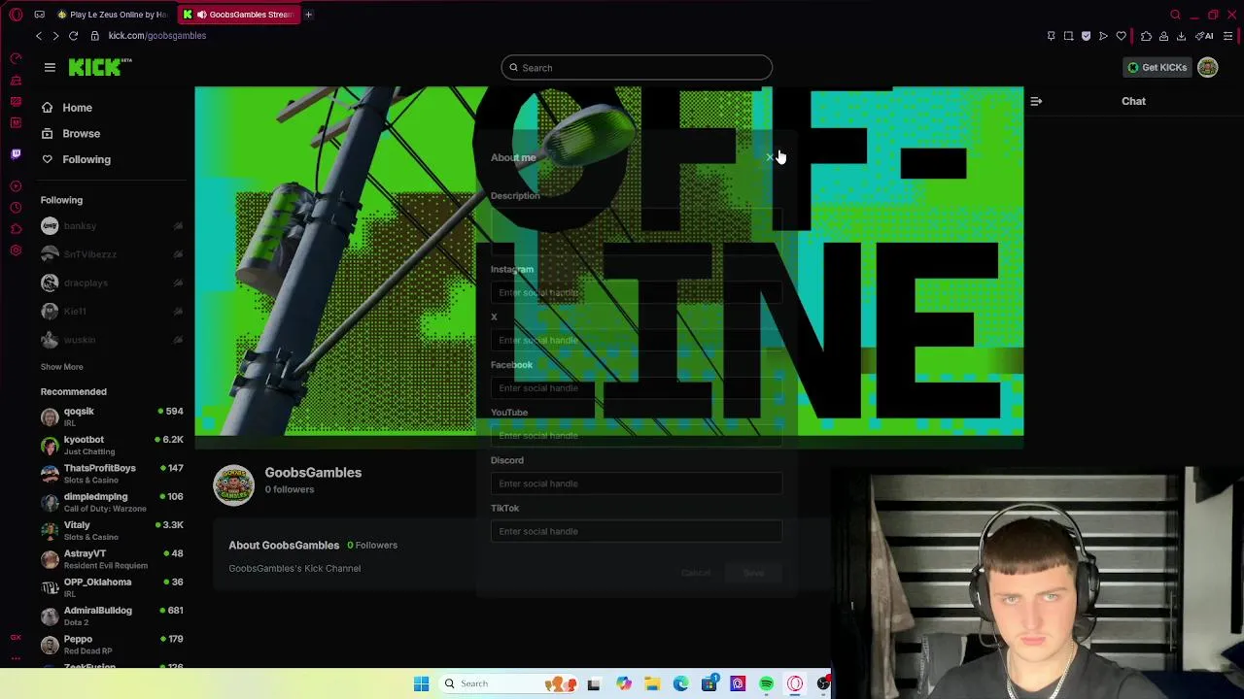Open the Aria AI toolbar button

(1204, 36)
